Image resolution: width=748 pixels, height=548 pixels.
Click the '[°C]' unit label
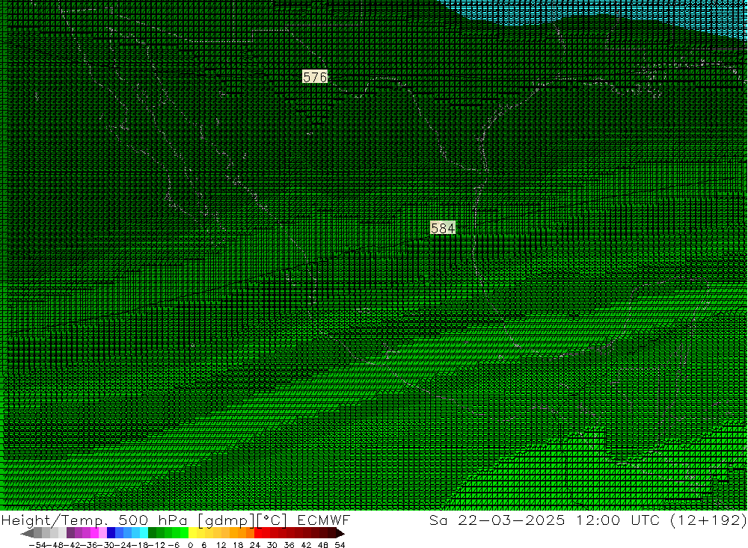pos(273,520)
